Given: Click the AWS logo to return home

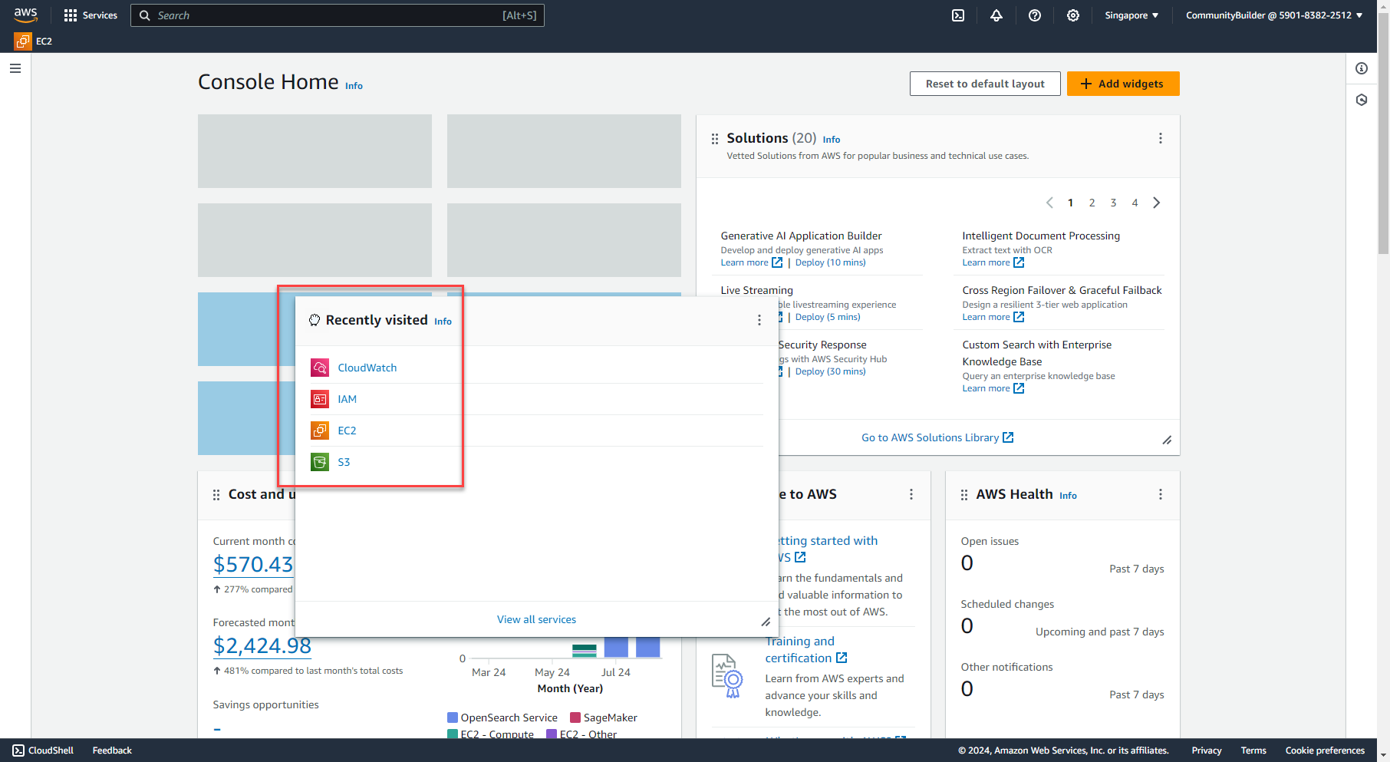Looking at the screenshot, I should 25,15.
